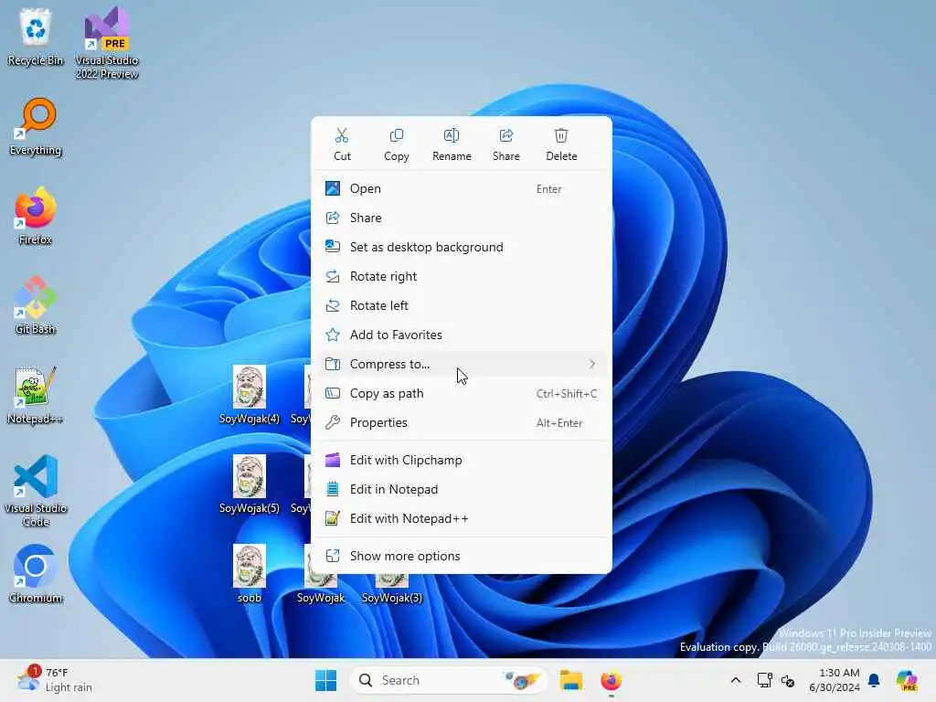Choose Rotate right

(462, 276)
